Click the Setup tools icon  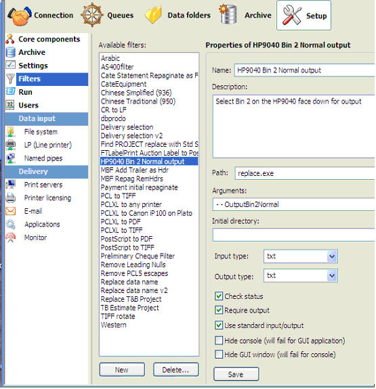click(292, 16)
